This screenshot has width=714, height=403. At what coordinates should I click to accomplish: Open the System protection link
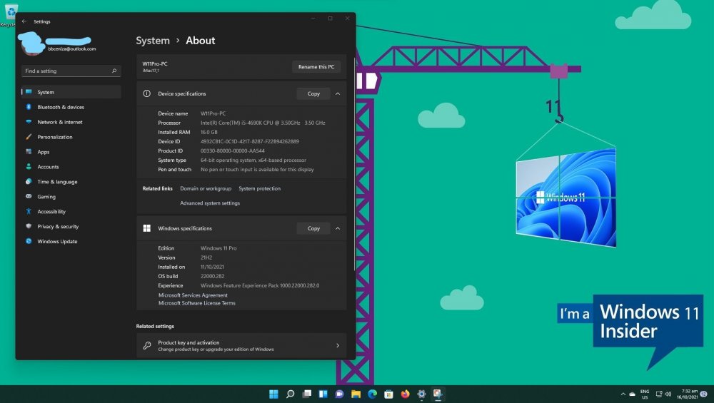260,188
